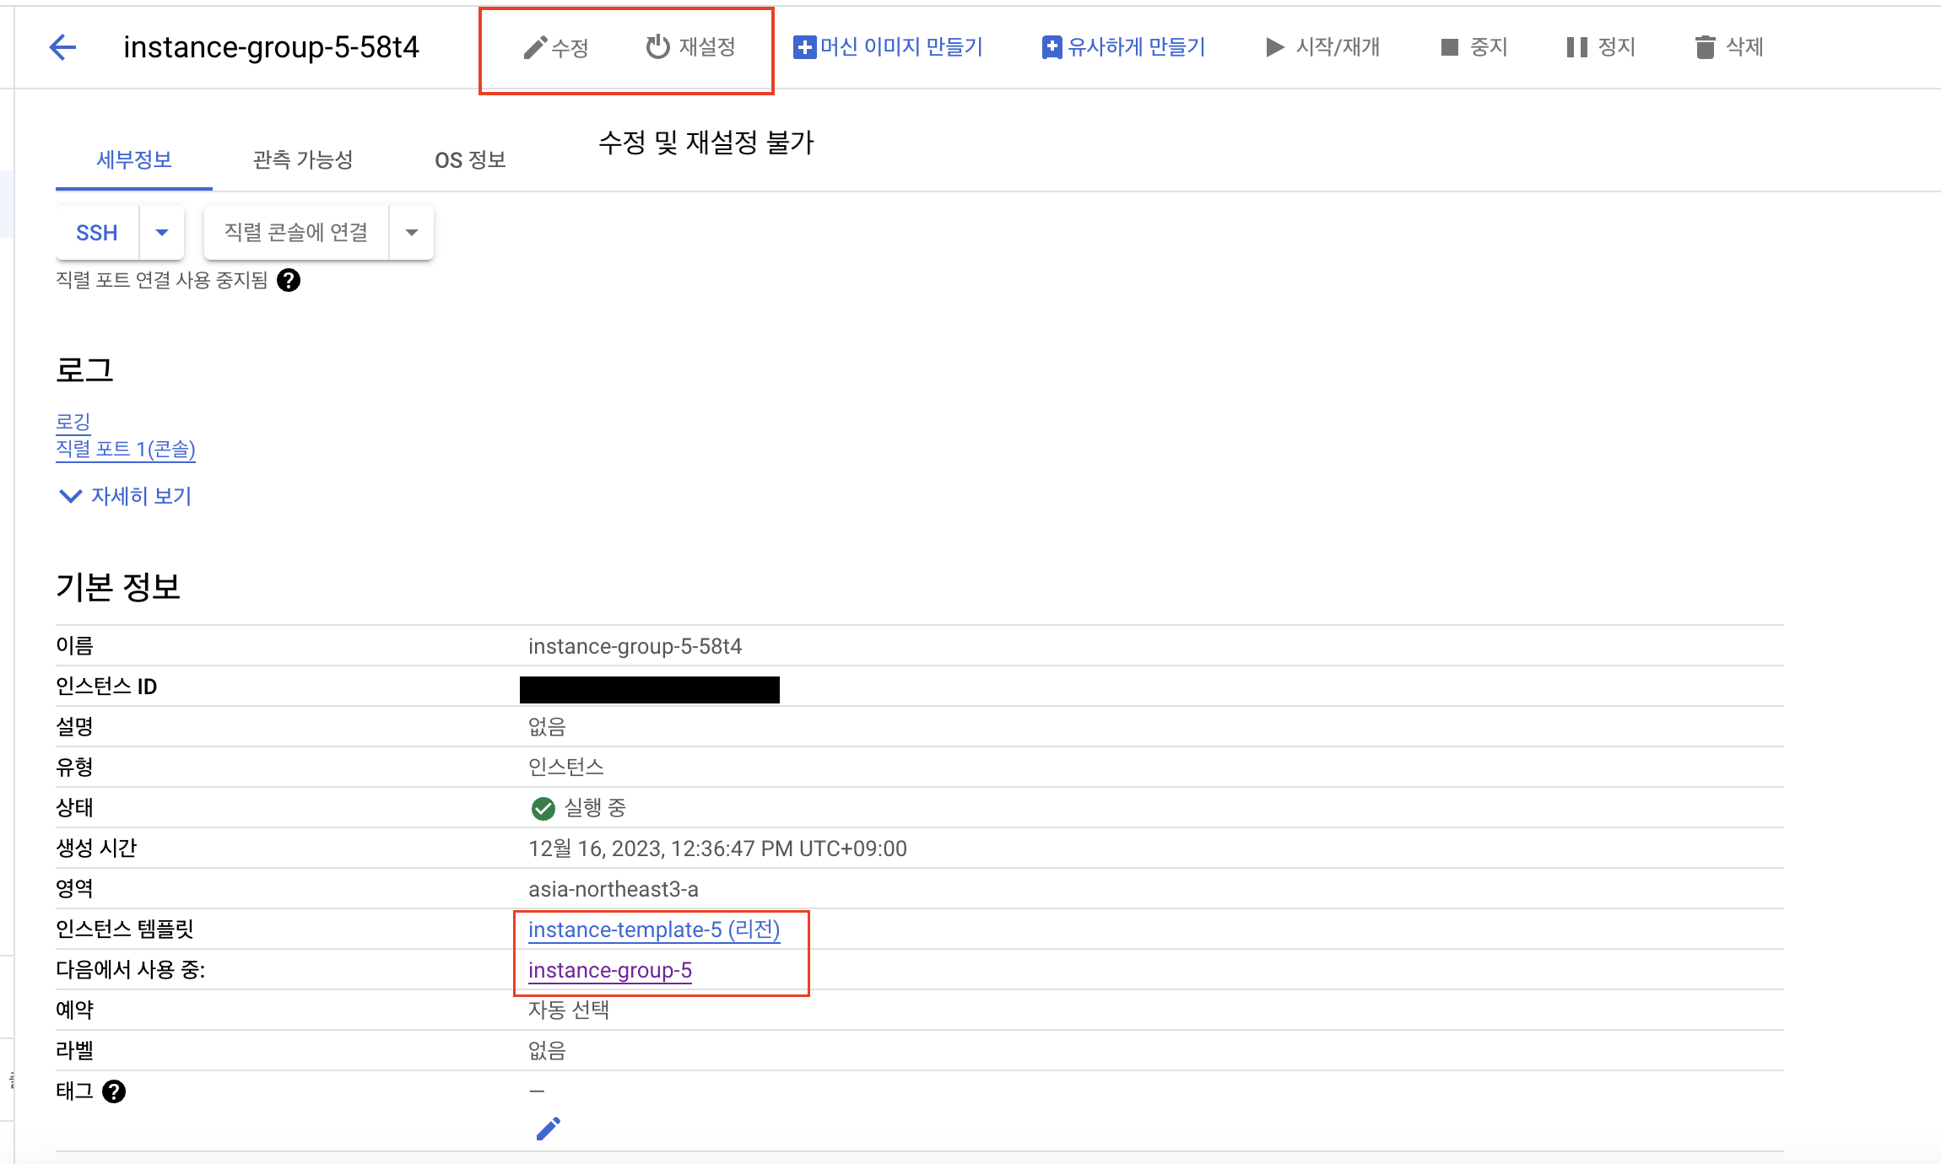Click the 수정 pencil edit button
1941x1164 pixels.
[x=555, y=47]
